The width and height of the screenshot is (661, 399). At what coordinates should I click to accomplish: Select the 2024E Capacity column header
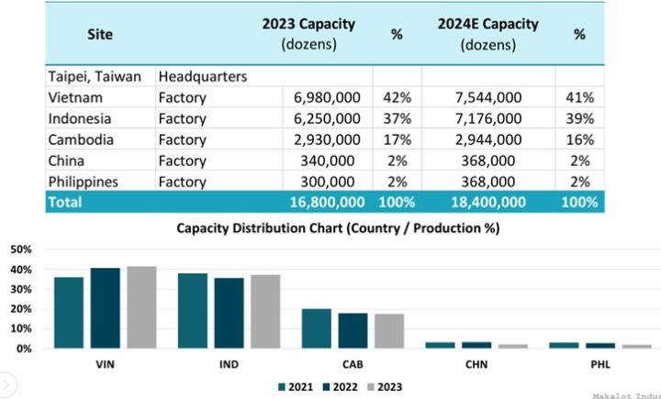tap(487, 34)
